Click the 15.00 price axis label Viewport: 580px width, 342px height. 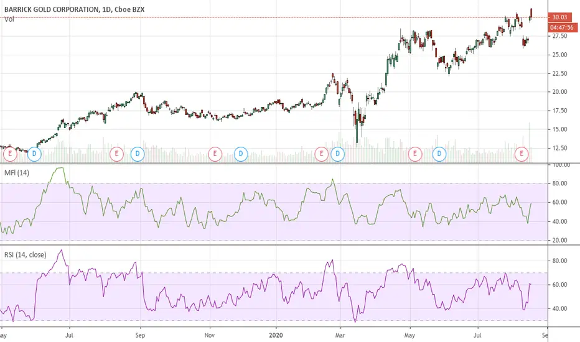559,129
